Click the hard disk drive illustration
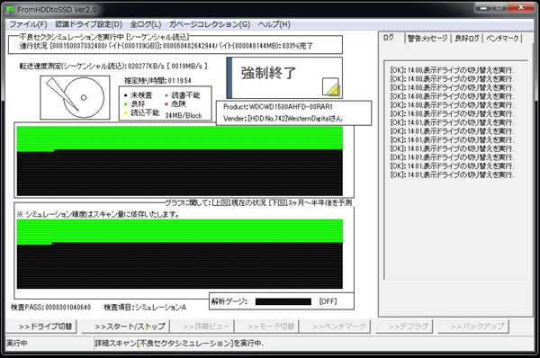The height and width of the screenshot is (358, 540). coord(75,97)
